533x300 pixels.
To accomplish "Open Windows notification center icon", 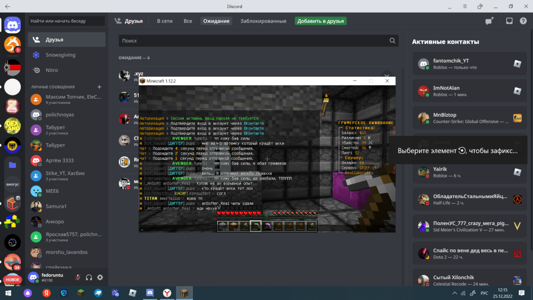I will coord(522,293).
